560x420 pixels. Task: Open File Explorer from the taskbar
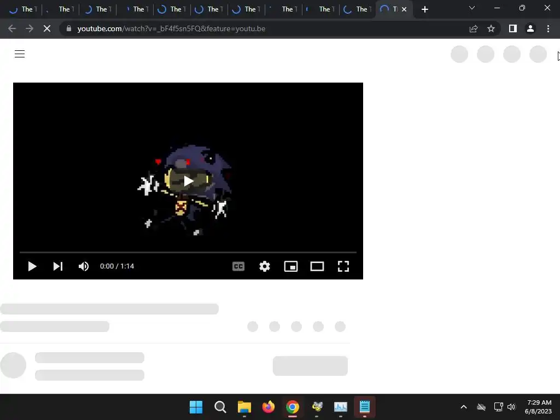point(244,407)
